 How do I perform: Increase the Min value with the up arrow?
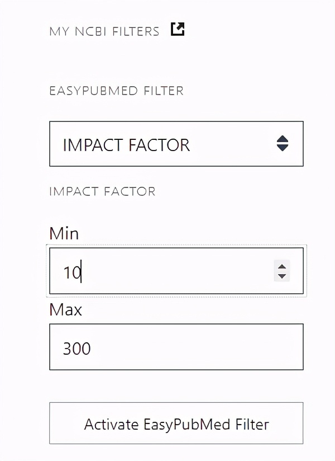pos(282,266)
